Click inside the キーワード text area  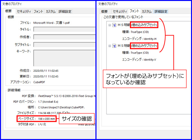64,58
